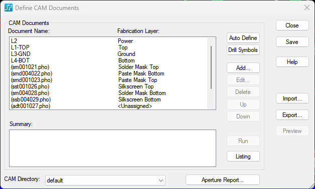Click the CAM documents list scrollbar thumb
The height and width of the screenshot is (189, 315).
pyautogui.click(x=211, y=67)
